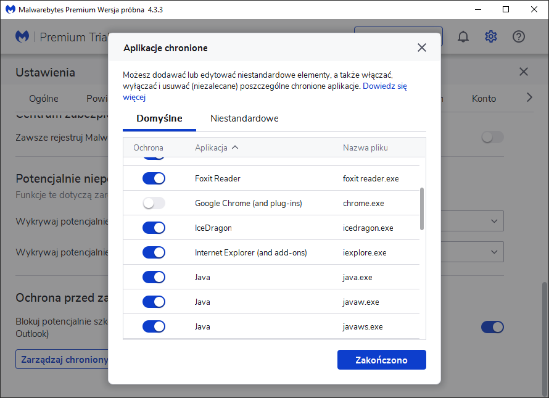Select chrome.exe filename
Viewport: 549px width, 398px height.
[363, 203]
